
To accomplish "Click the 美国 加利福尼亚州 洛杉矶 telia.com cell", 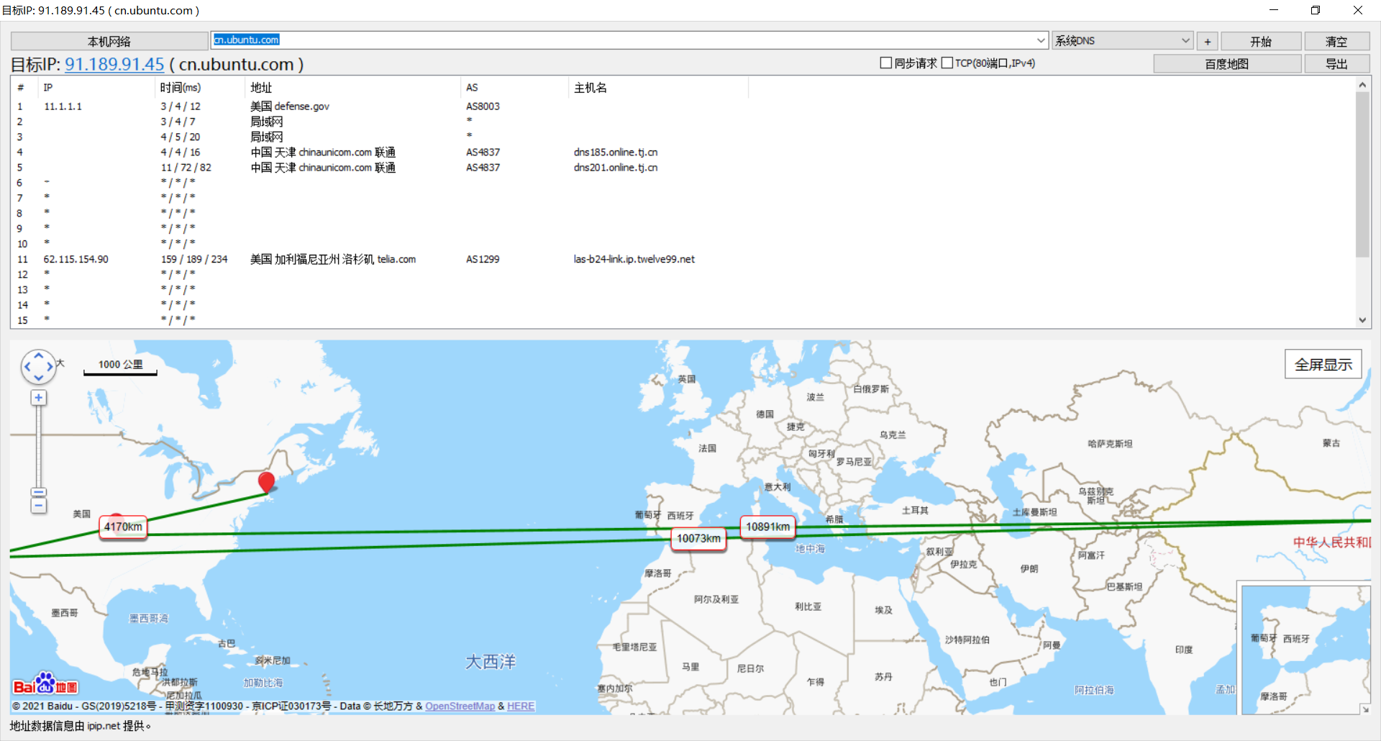I will point(333,260).
